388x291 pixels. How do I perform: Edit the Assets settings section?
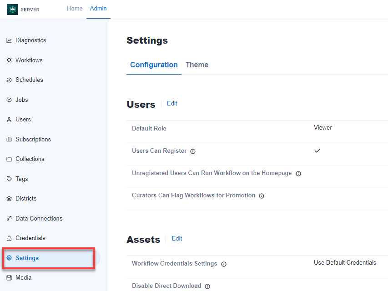[x=177, y=239]
